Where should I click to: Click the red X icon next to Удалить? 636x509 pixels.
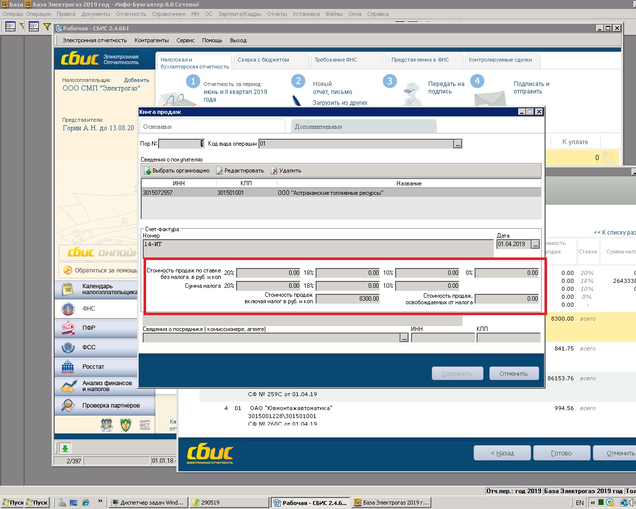point(274,170)
